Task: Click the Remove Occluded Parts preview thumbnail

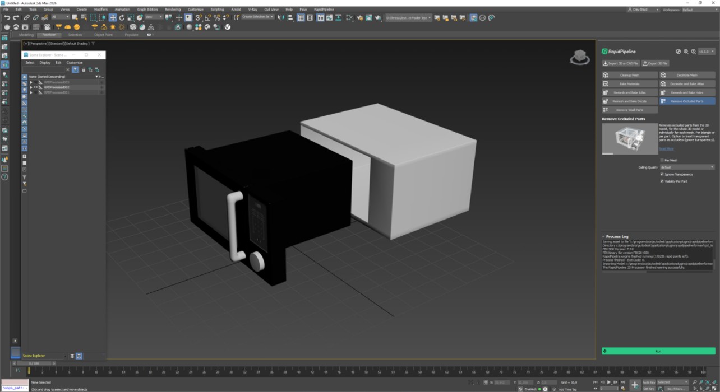Action: click(x=630, y=139)
